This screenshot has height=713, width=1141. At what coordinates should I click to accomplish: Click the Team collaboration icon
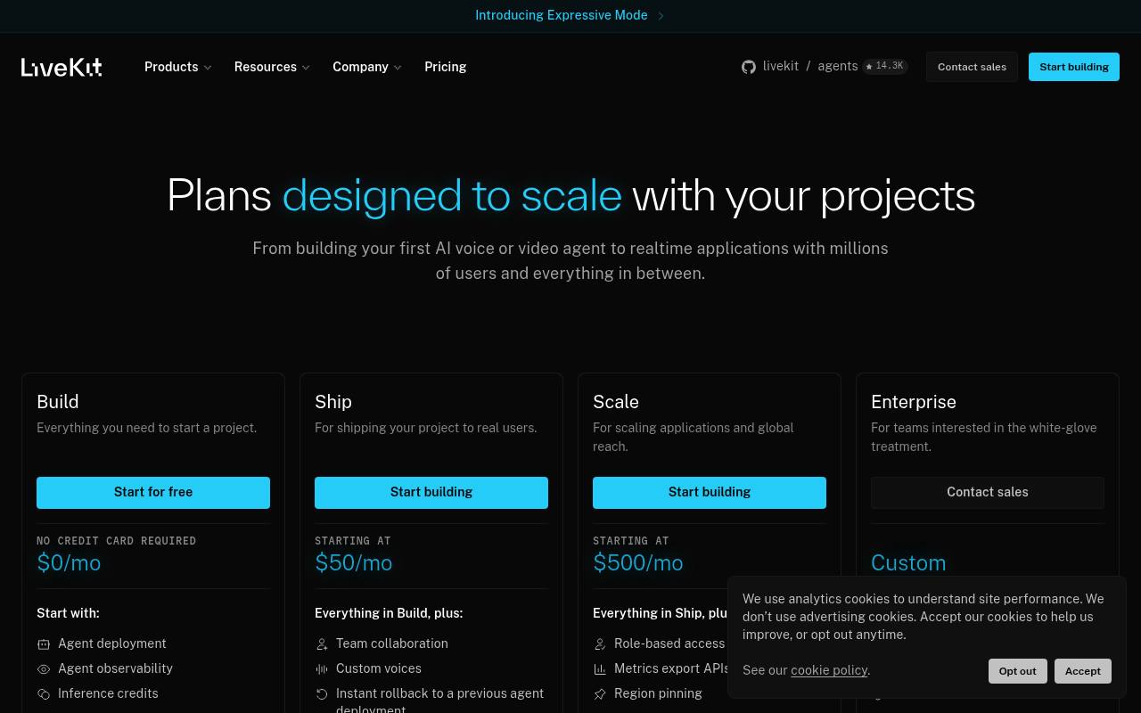pos(322,643)
